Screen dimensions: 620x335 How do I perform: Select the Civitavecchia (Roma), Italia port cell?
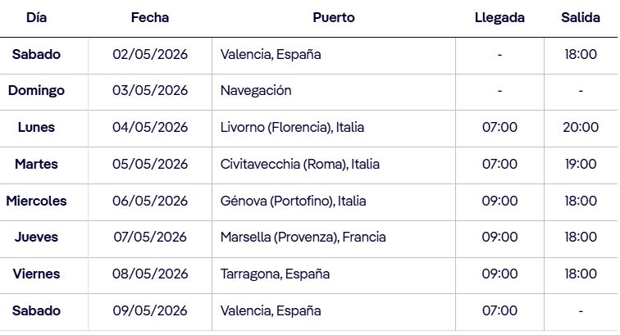[300, 164]
